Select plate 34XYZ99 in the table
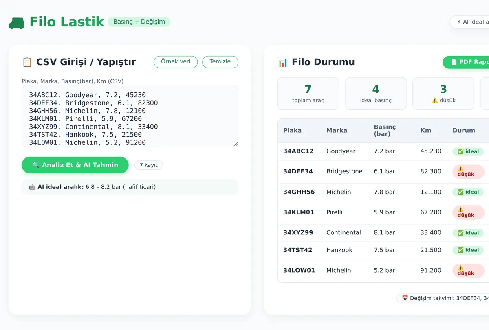The image size is (489, 330). (298, 233)
